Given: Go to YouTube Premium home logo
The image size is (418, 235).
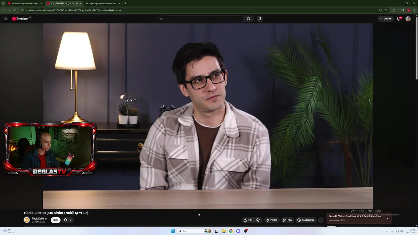Looking at the screenshot, I should point(21,19).
